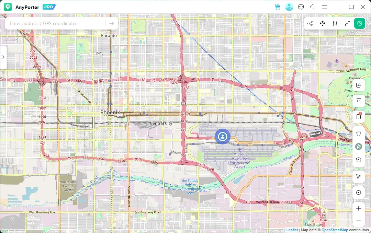This screenshot has width=371, height=233.
Task: Open the hamburger main menu
Action: tap(324, 7)
